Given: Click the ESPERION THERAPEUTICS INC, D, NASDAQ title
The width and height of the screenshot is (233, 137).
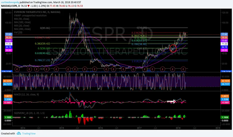Looking at the screenshot, I should [37, 12].
